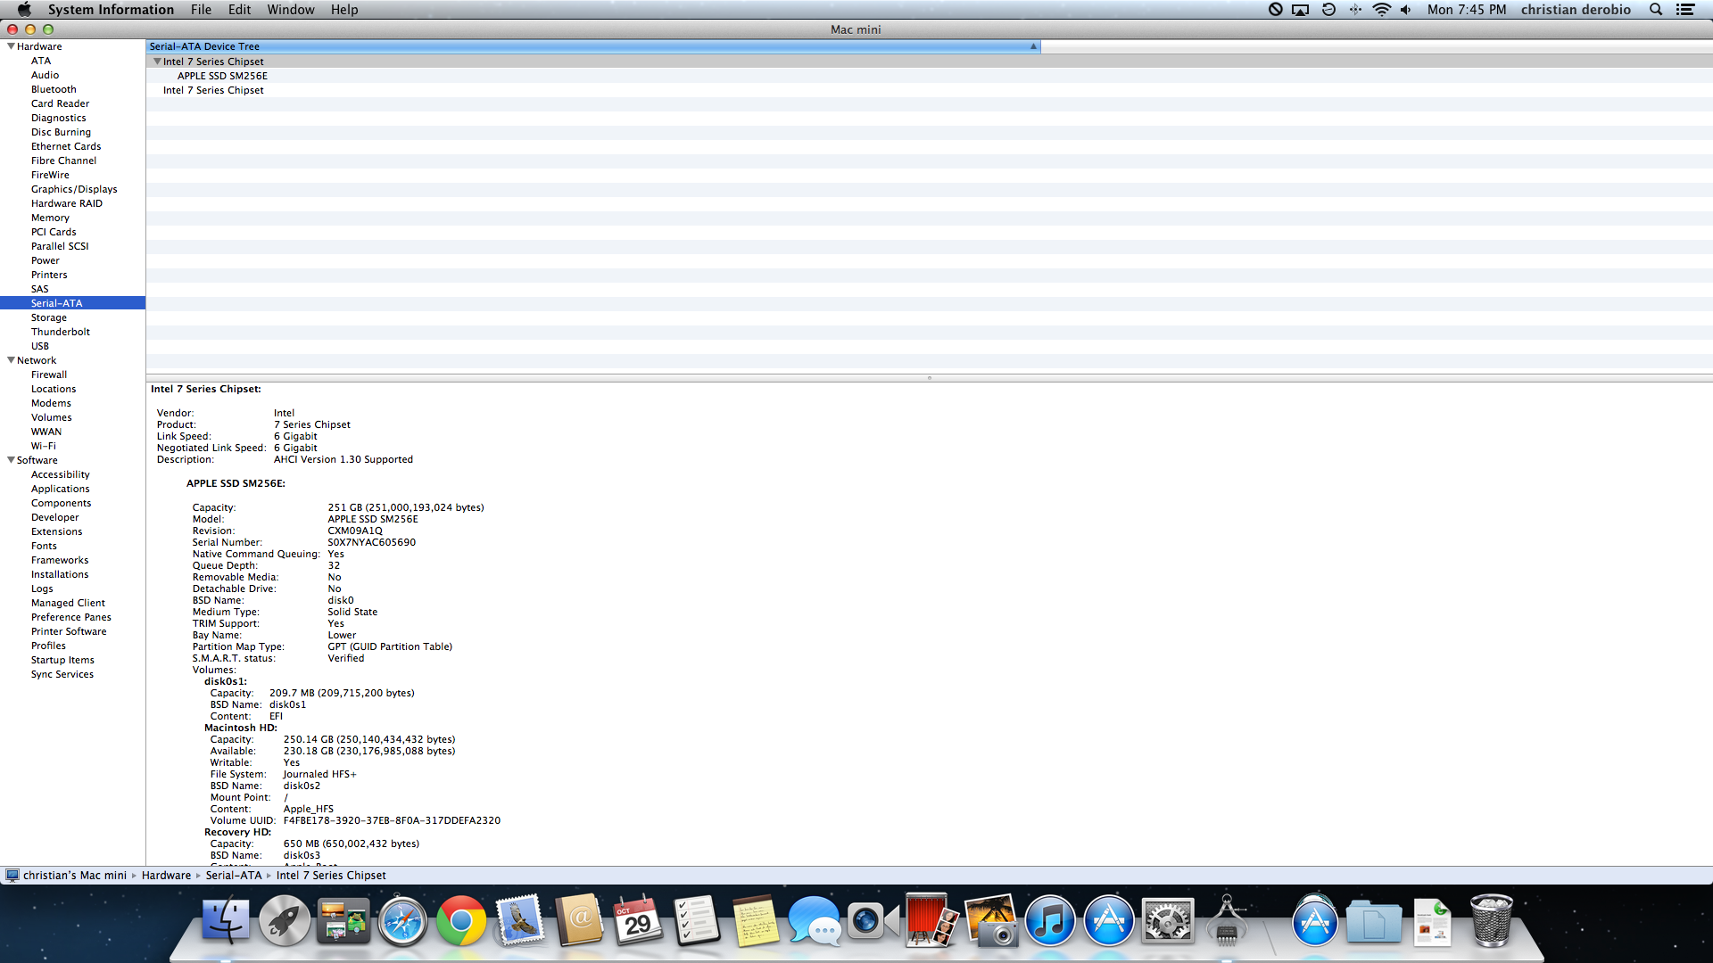This screenshot has height=963, width=1713.
Task: Open iTunes in the dock
Action: [x=1049, y=921]
